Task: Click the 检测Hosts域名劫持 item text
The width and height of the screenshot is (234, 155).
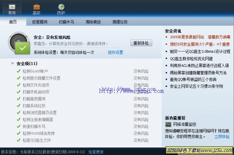Action: pyautogui.click(x=38, y=133)
